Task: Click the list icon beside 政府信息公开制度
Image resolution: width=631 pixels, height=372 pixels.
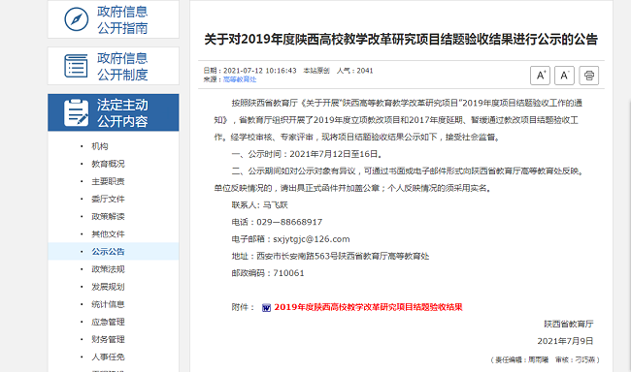Action: point(76,66)
